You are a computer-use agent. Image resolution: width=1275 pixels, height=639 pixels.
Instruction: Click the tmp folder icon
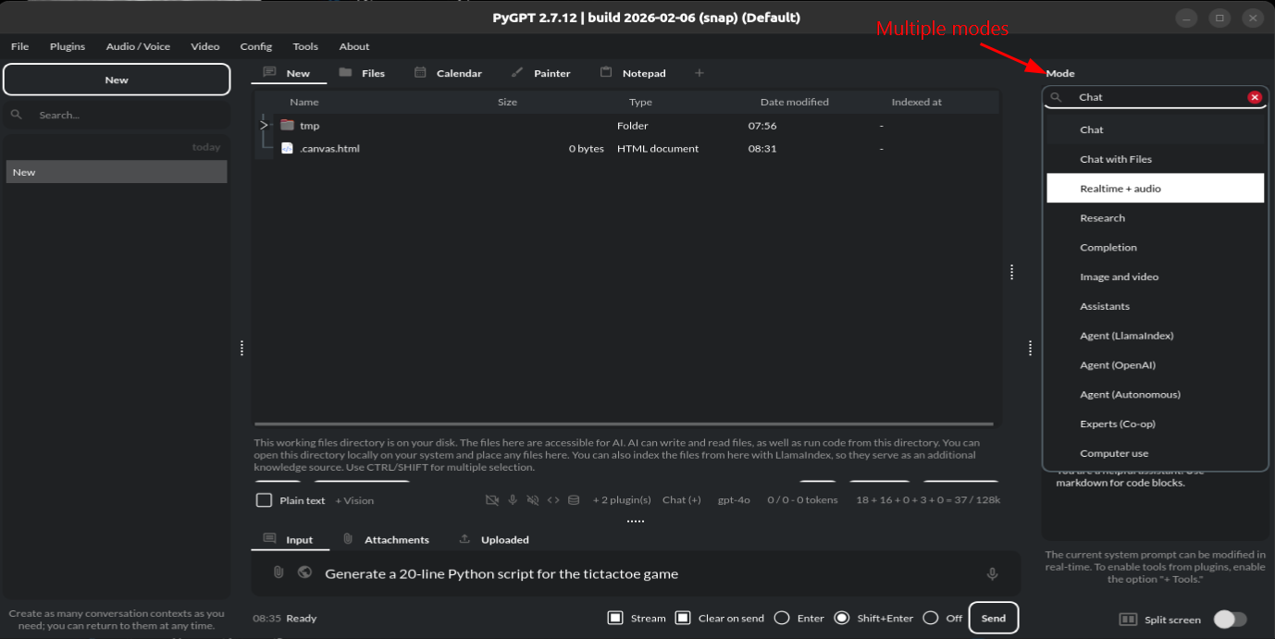point(287,125)
